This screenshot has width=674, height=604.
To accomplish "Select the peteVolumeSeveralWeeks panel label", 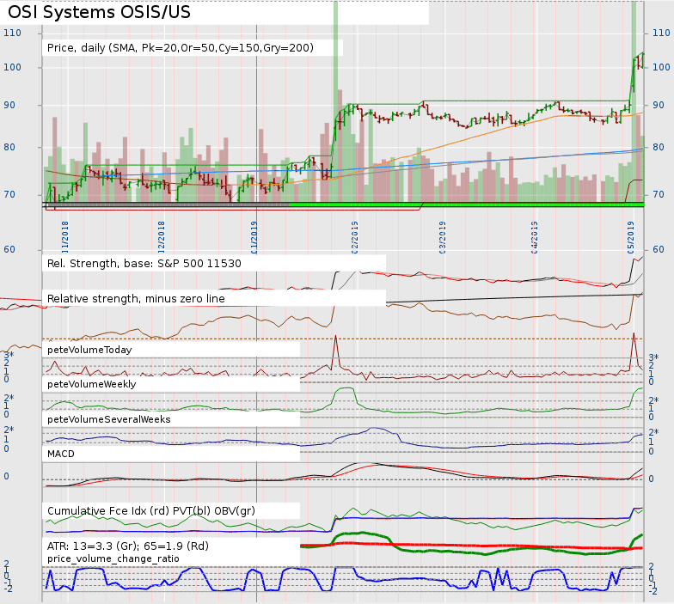I will [108, 419].
